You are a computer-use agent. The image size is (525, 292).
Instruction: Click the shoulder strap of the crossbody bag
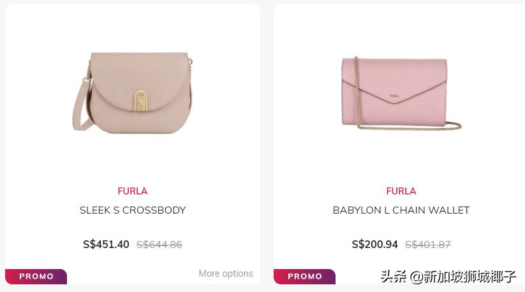[82, 105]
